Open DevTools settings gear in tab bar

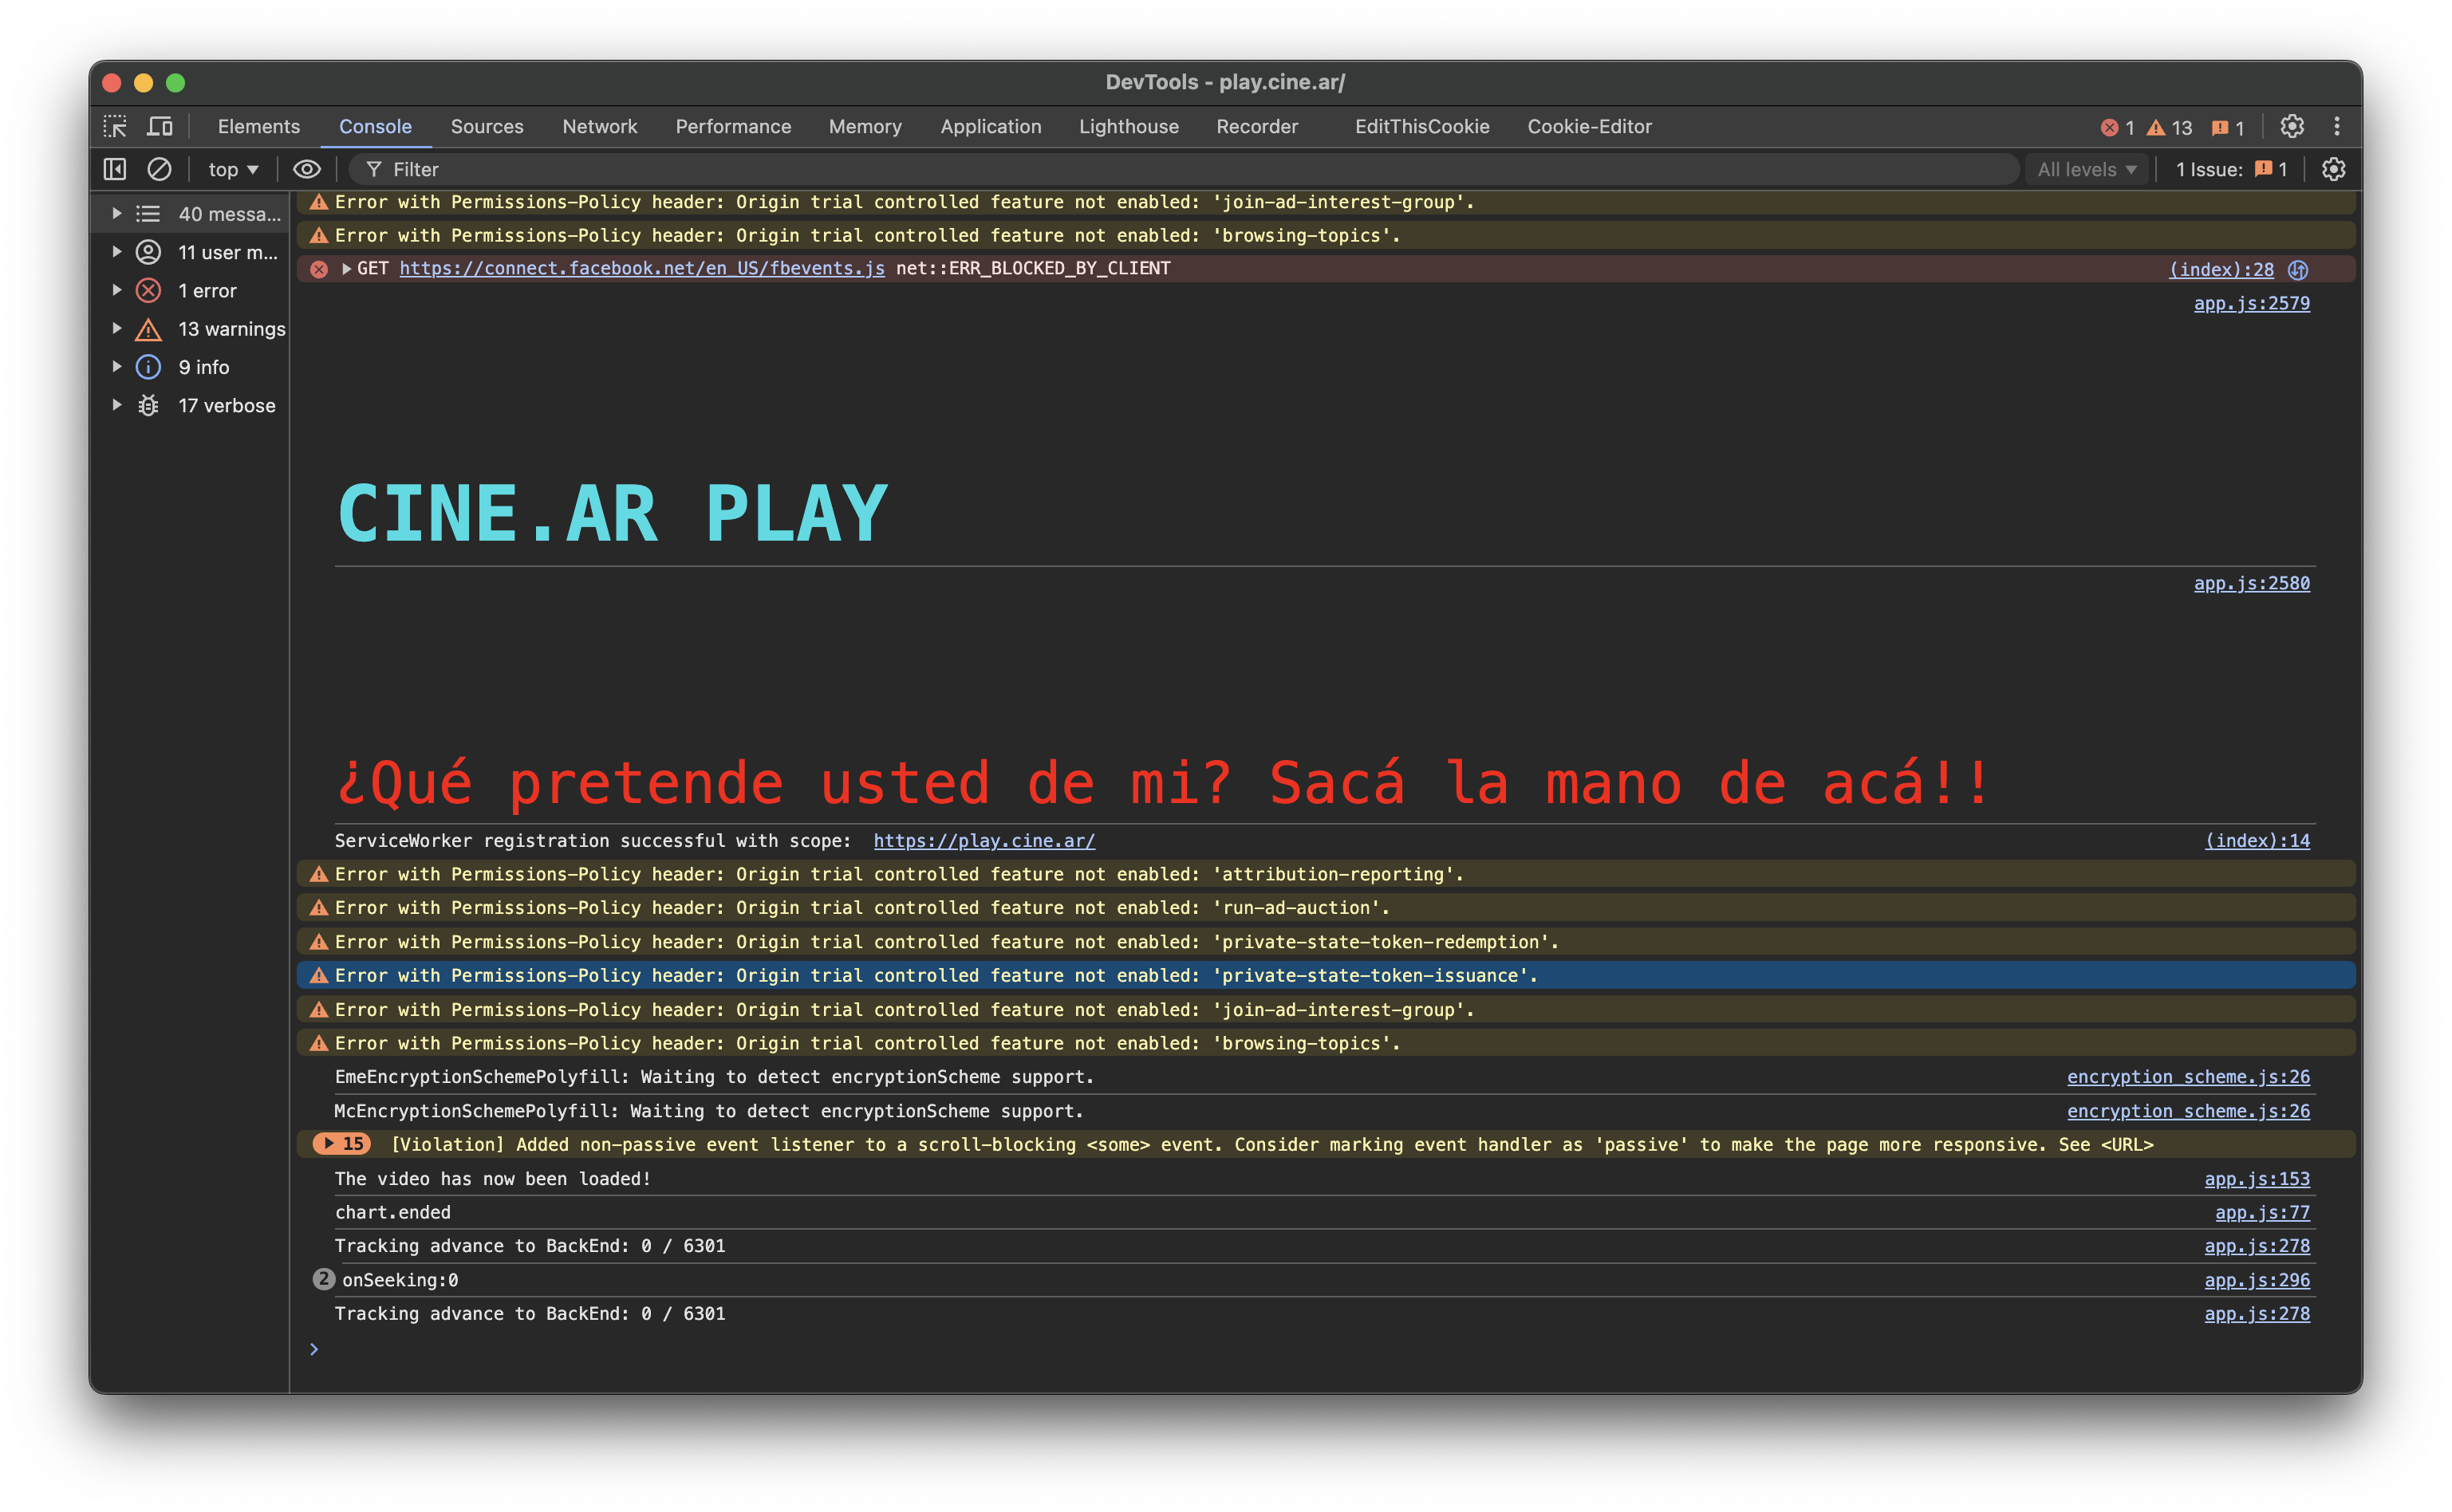[2292, 126]
